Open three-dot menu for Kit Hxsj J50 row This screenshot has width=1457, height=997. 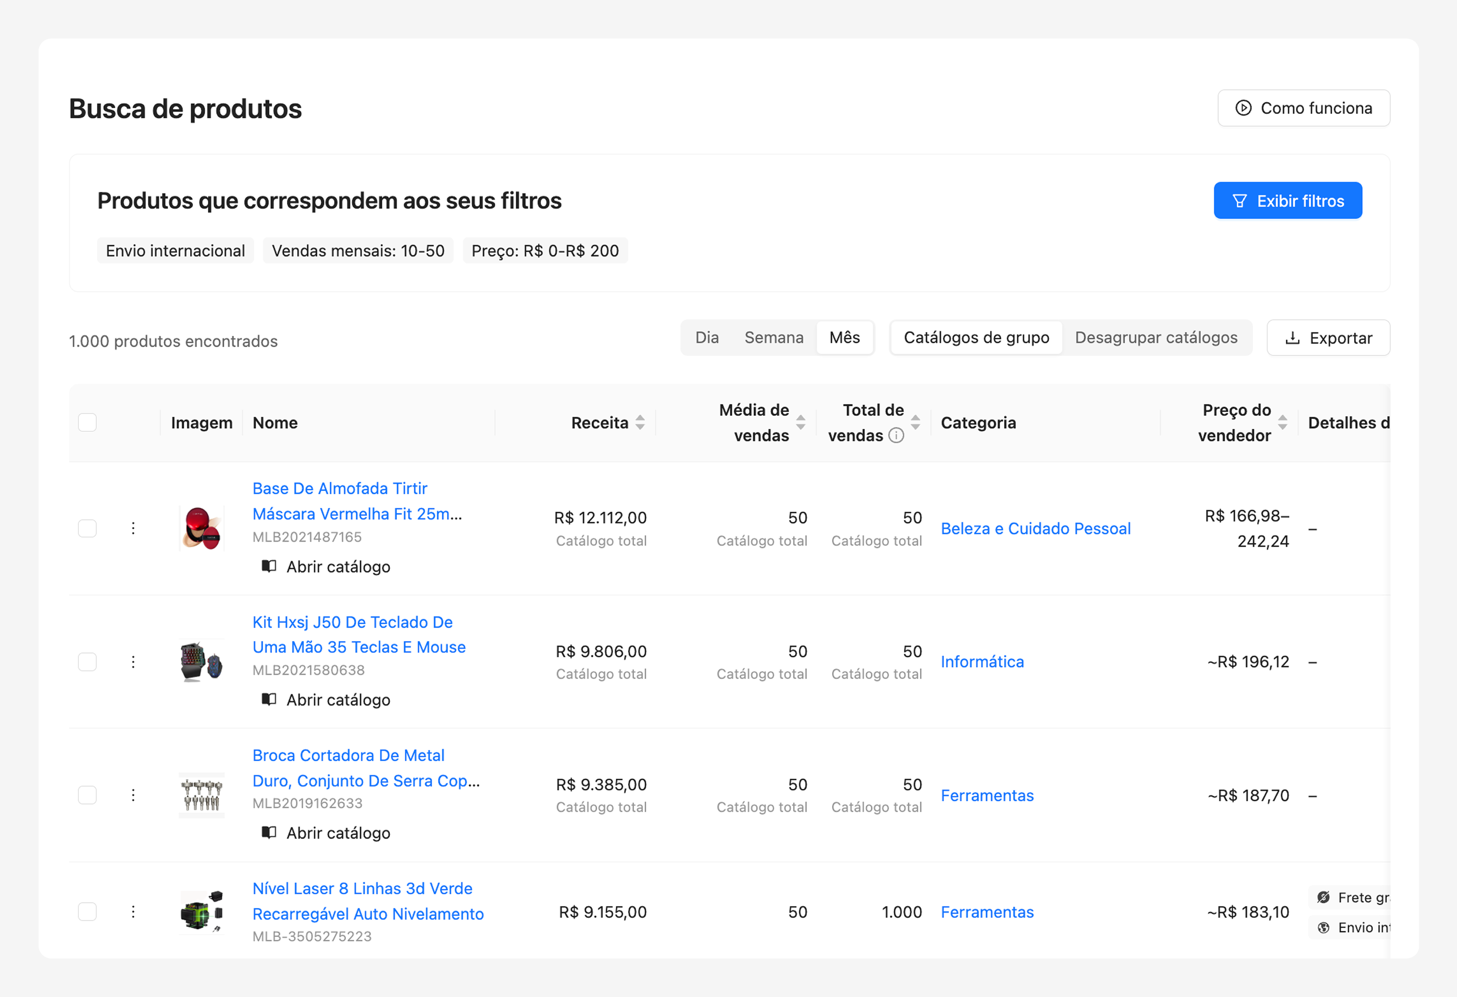click(133, 662)
